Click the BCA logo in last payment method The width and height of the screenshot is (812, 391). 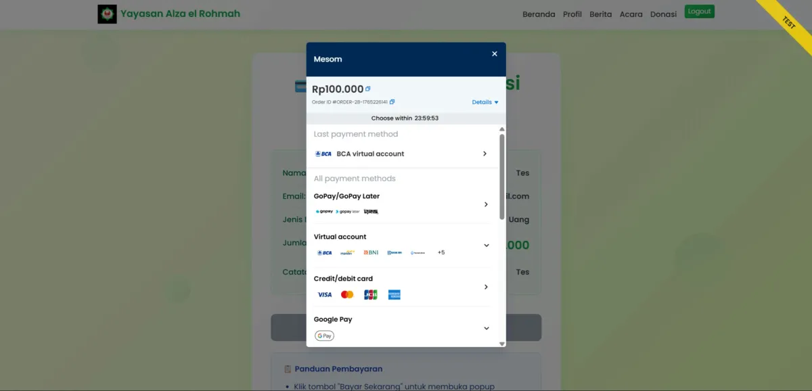point(323,154)
